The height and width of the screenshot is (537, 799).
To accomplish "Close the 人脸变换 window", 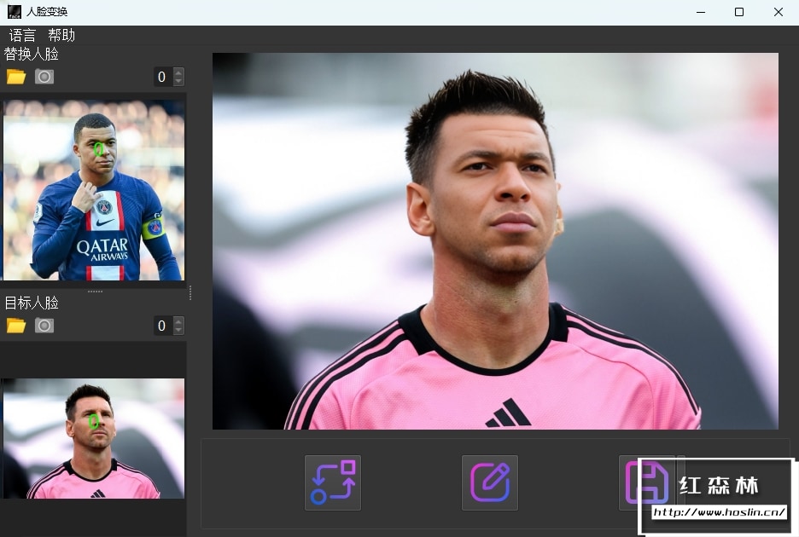I will [x=779, y=12].
